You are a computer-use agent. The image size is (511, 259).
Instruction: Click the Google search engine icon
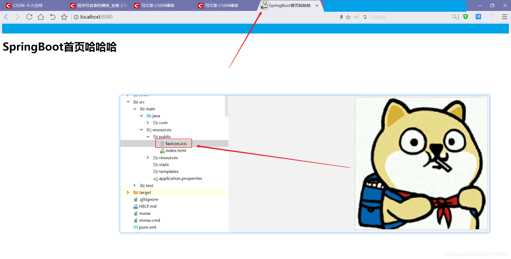click(365, 17)
